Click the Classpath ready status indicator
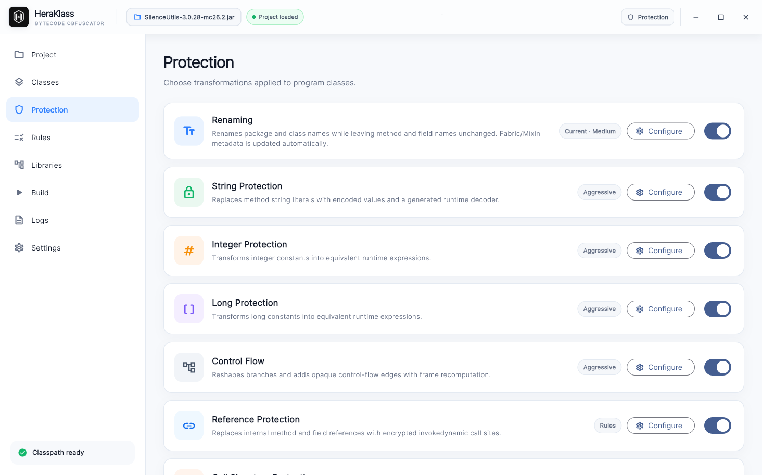Screen dimensions: 762x475 72,453
